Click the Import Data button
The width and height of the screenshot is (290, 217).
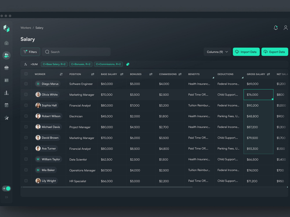246,52
